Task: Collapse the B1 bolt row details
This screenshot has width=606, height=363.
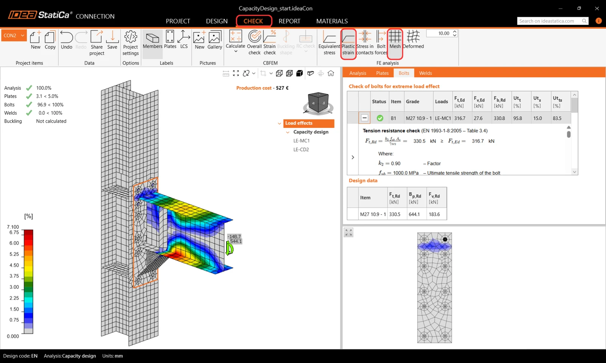Action: 364,118
